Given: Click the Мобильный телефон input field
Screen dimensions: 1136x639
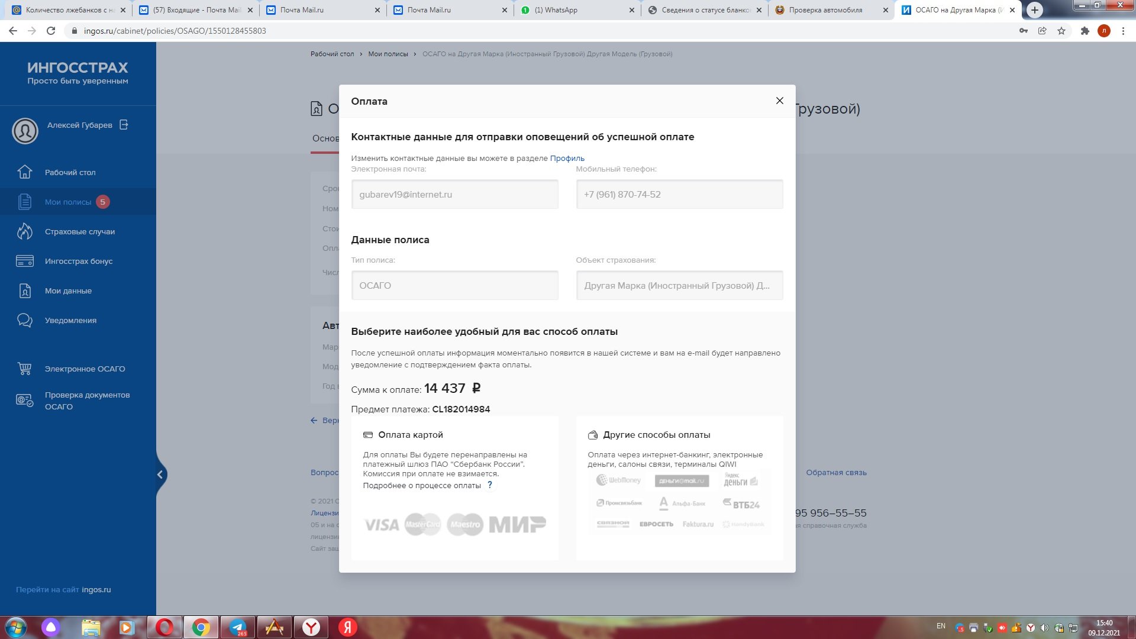Looking at the screenshot, I should (x=679, y=194).
